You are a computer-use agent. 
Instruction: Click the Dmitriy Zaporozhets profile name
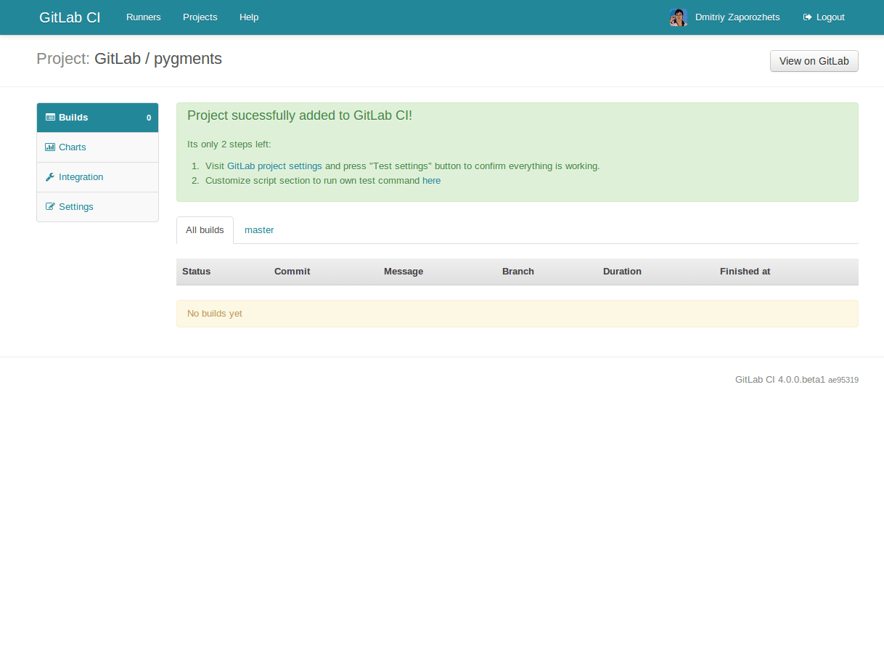pyautogui.click(x=737, y=17)
